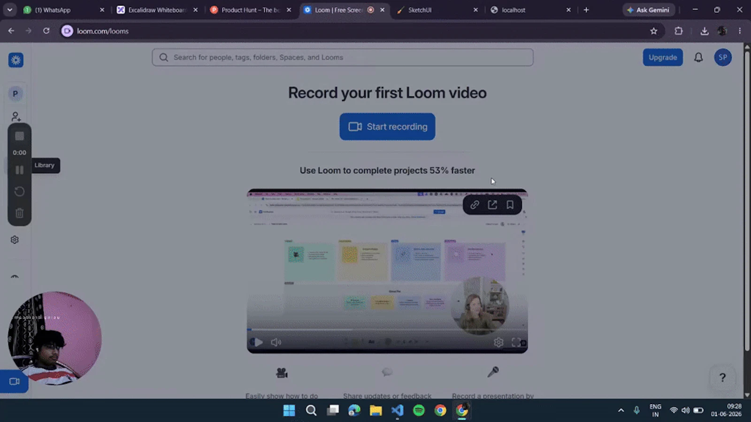Open the SP profile avatar menu
The width and height of the screenshot is (751, 422).
(723, 57)
